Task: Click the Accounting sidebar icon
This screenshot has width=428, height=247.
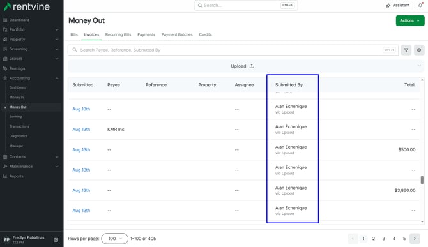Action: click(x=5, y=78)
